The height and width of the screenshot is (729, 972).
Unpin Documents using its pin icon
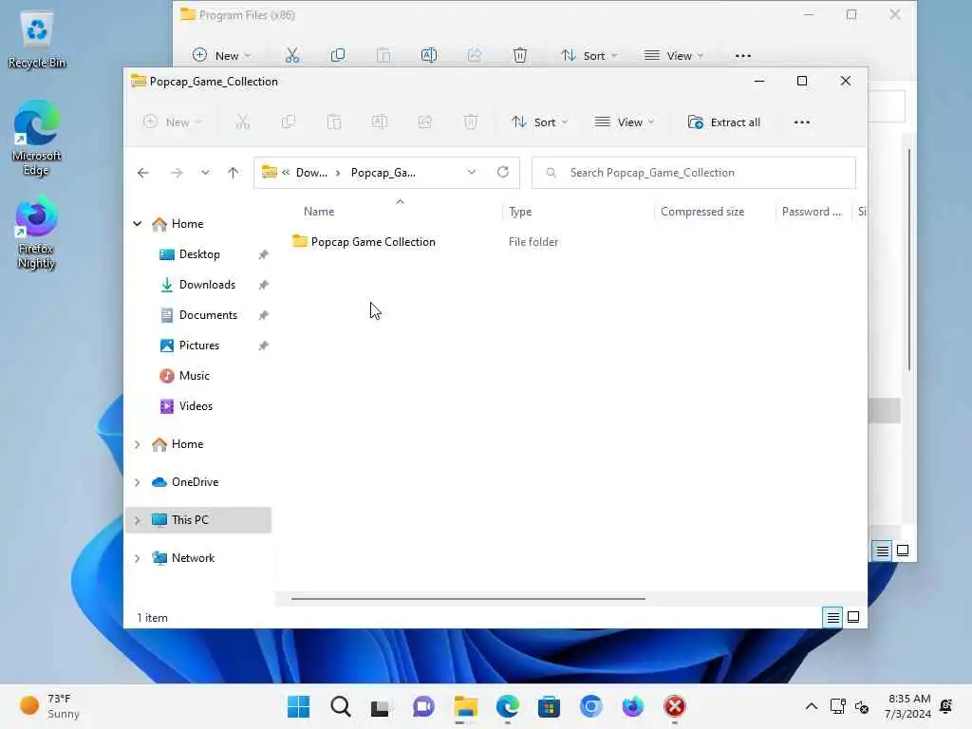tap(264, 315)
